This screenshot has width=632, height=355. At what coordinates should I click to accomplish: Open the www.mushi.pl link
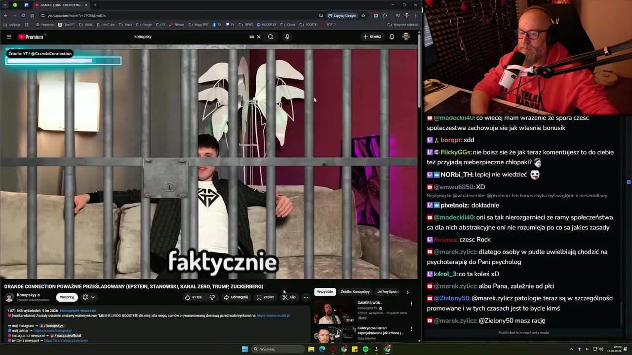coord(273,316)
